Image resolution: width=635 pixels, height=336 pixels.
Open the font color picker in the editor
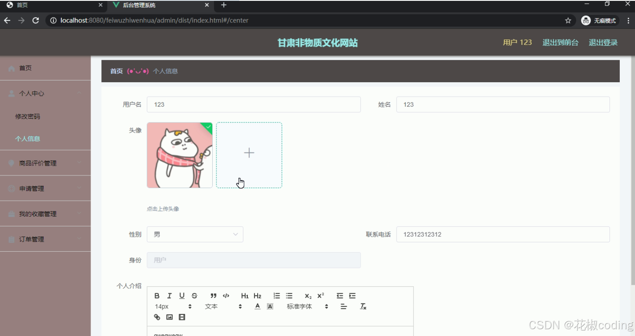pos(257,306)
